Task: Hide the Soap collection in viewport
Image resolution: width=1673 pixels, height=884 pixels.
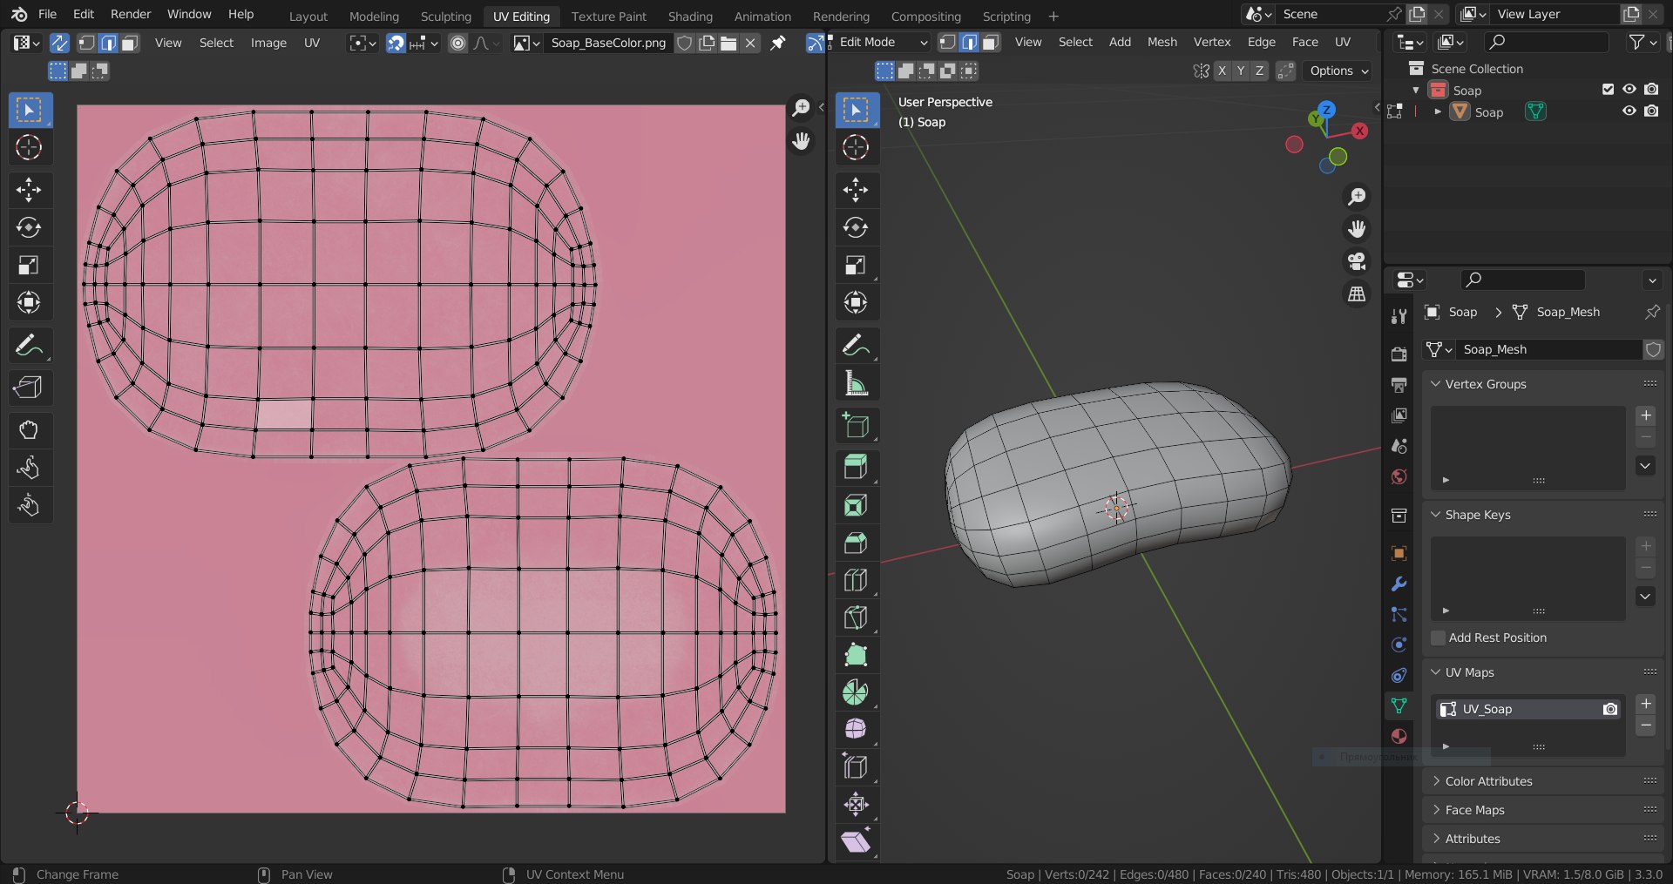Action: [x=1629, y=90]
